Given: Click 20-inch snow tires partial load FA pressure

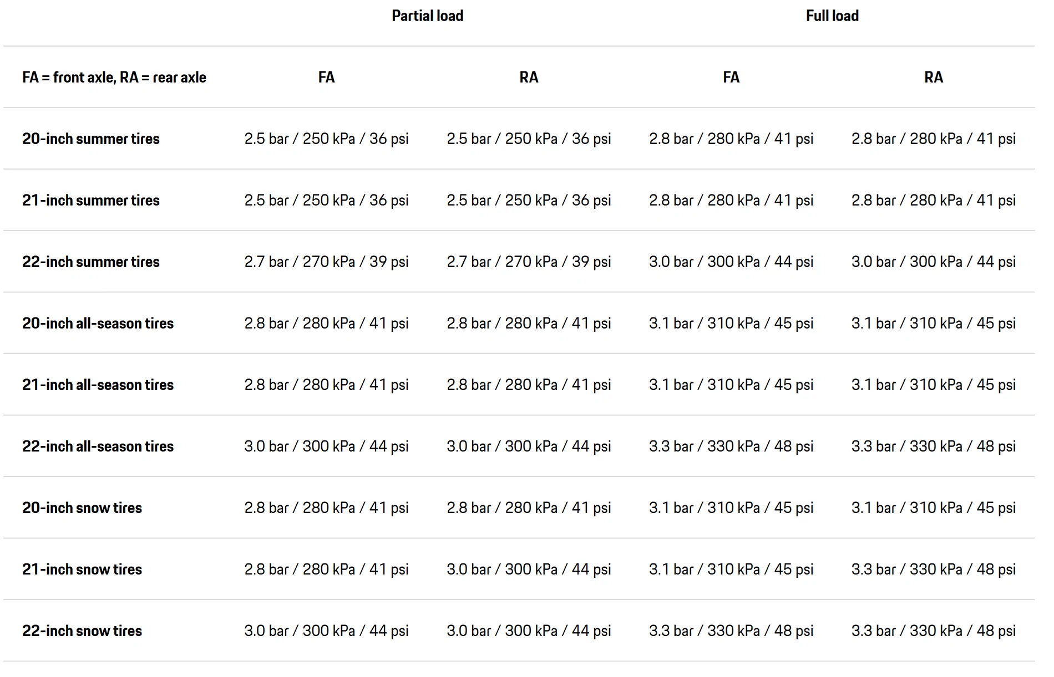Looking at the screenshot, I should [x=326, y=508].
